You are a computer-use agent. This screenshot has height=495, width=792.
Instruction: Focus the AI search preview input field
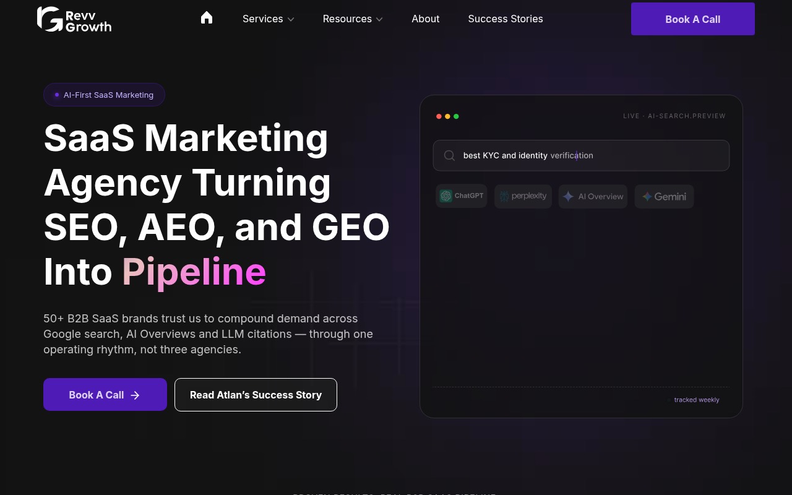point(581,155)
